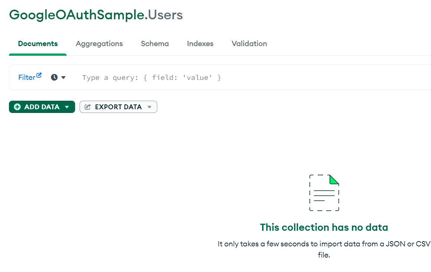Expand the query history dropdown arrow
Screen dimensions: 431x272
[64, 78]
